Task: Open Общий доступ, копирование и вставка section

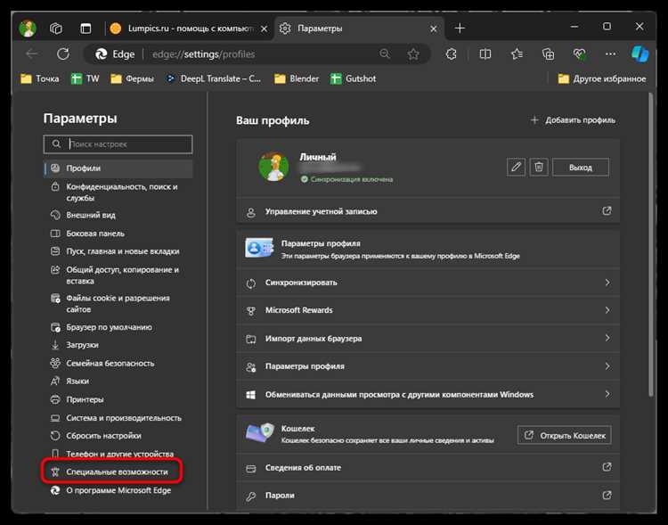Action: [118, 275]
